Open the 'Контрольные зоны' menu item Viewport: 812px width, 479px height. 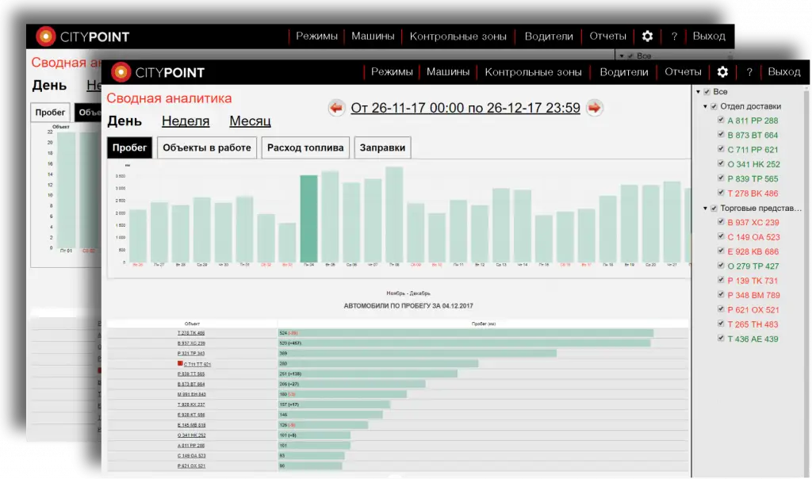(x=533, y=72)
